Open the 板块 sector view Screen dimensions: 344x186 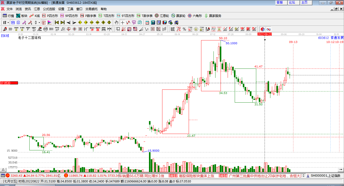22,16
